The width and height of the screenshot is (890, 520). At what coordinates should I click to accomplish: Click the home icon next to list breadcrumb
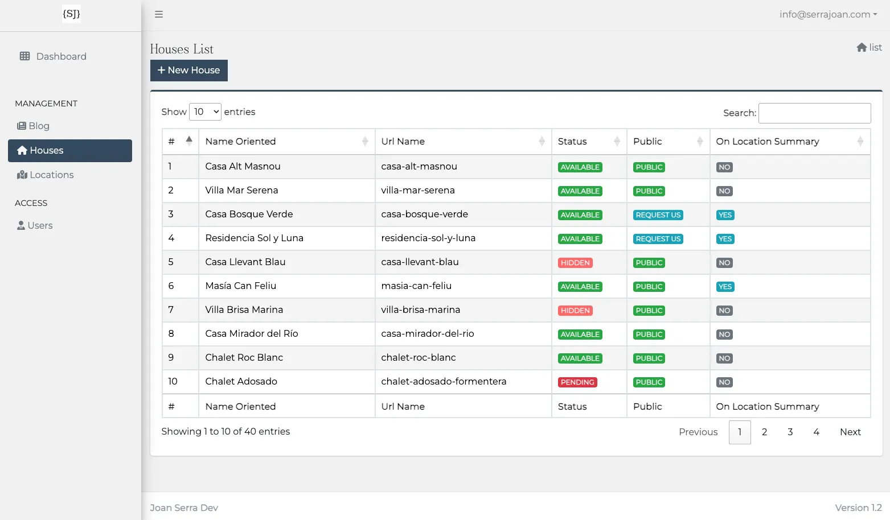(x=861, y=47)
